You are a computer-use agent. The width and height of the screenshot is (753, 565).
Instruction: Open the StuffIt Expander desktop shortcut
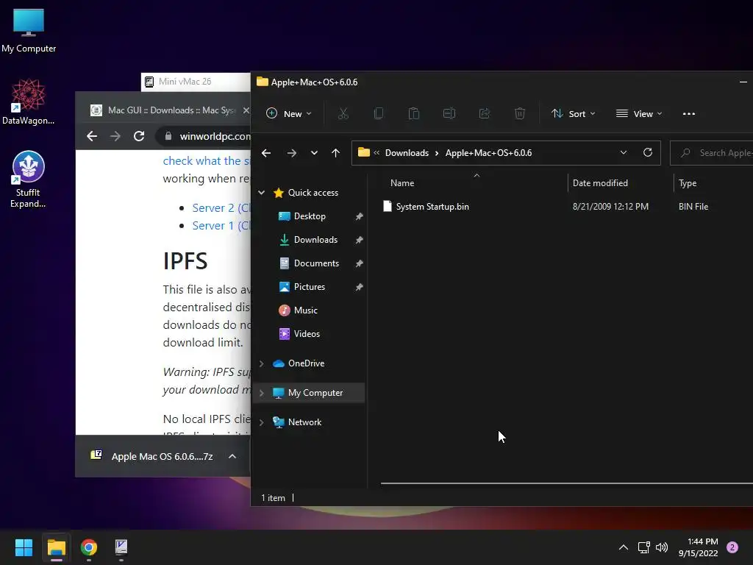pyautogui.click(x=29, y=180)
